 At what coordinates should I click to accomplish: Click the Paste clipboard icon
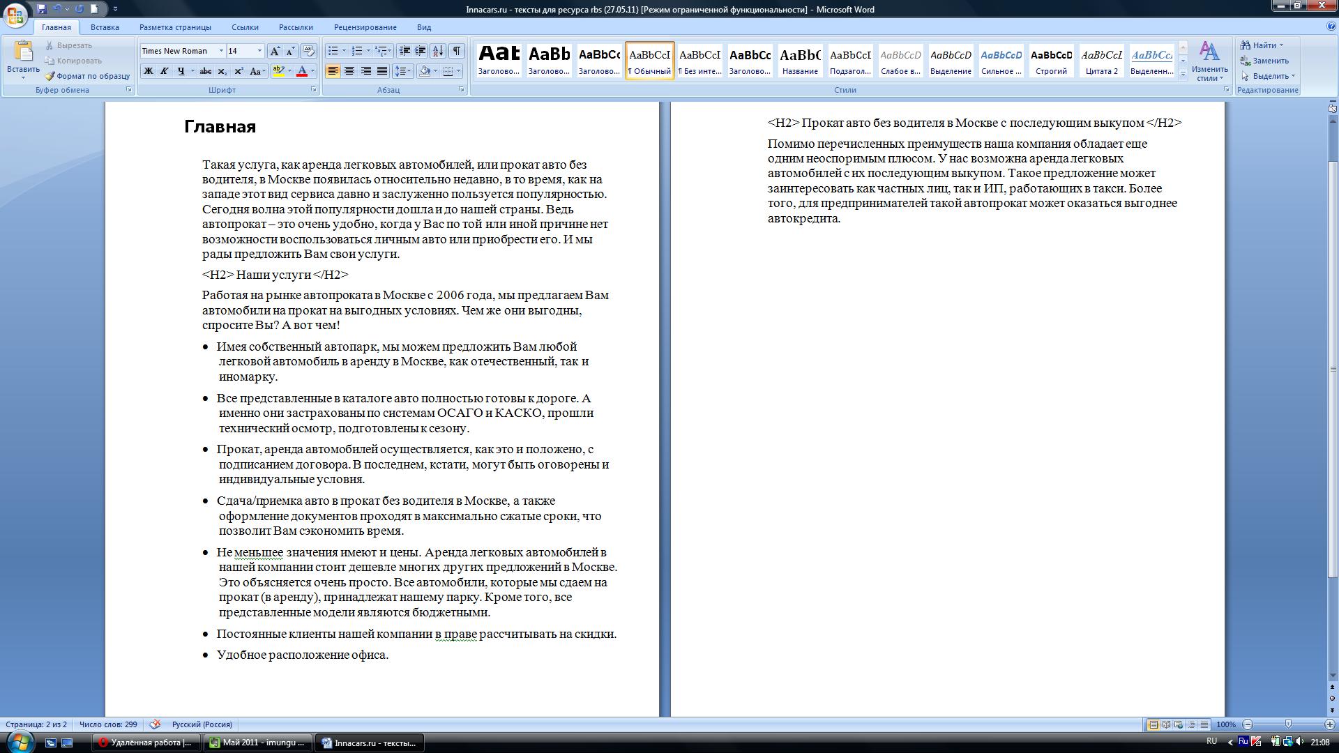coord(23,53)
